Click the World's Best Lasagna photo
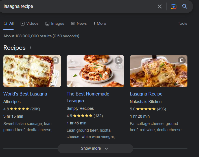This screenshot has width=199, height=157. [32, 71]
